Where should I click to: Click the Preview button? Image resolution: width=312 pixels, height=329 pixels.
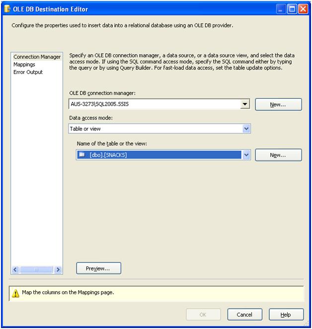point(98,268)
